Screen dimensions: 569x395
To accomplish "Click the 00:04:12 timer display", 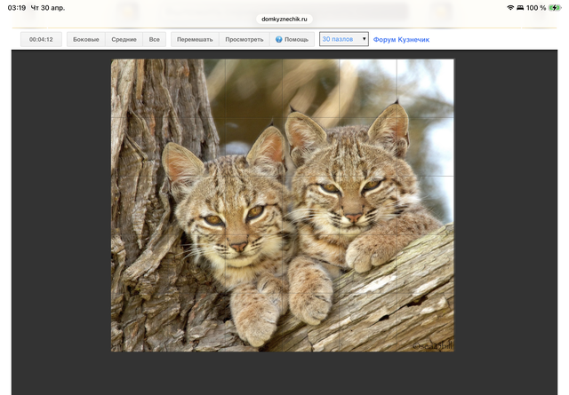I will click(41, 40).
